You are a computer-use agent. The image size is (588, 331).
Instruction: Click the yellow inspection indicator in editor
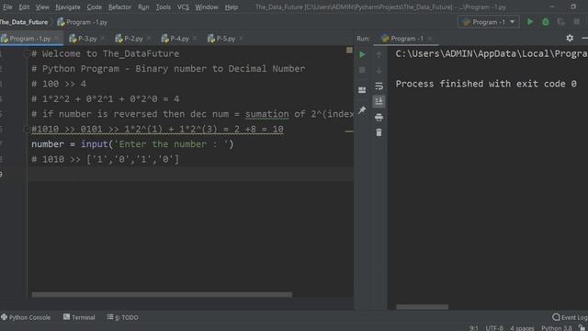click(349, 50)
